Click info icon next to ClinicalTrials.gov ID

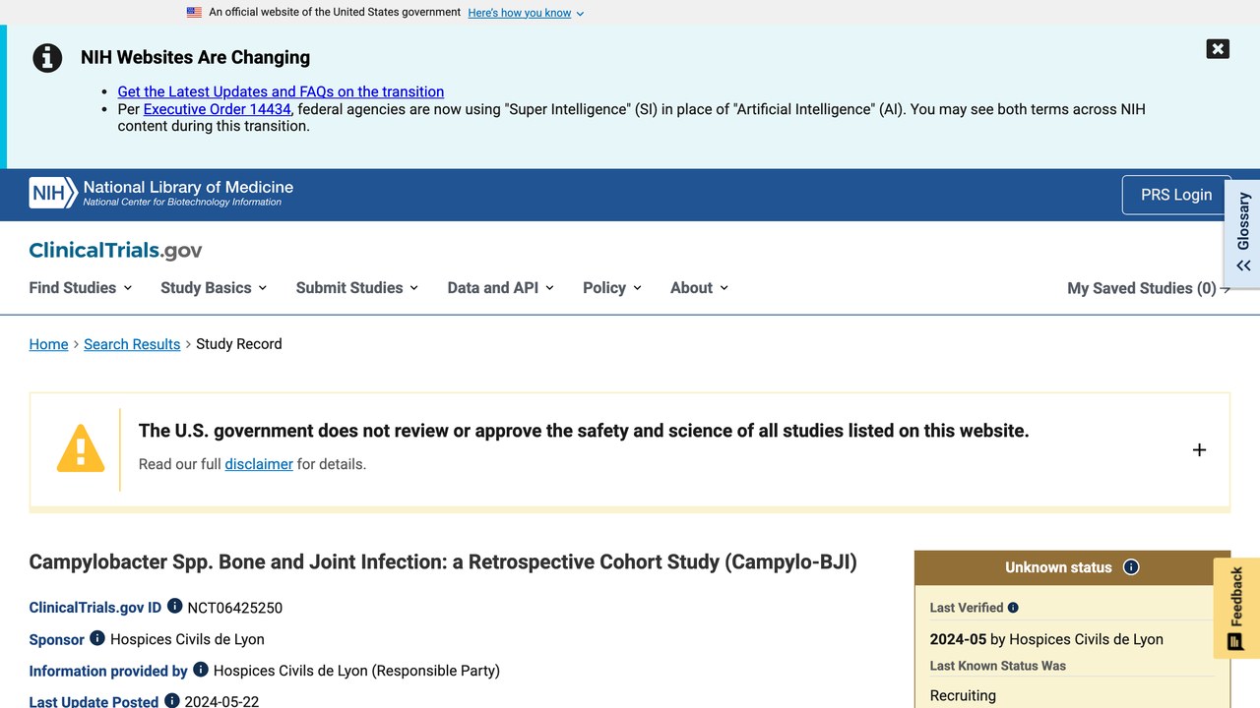[174, 606]
